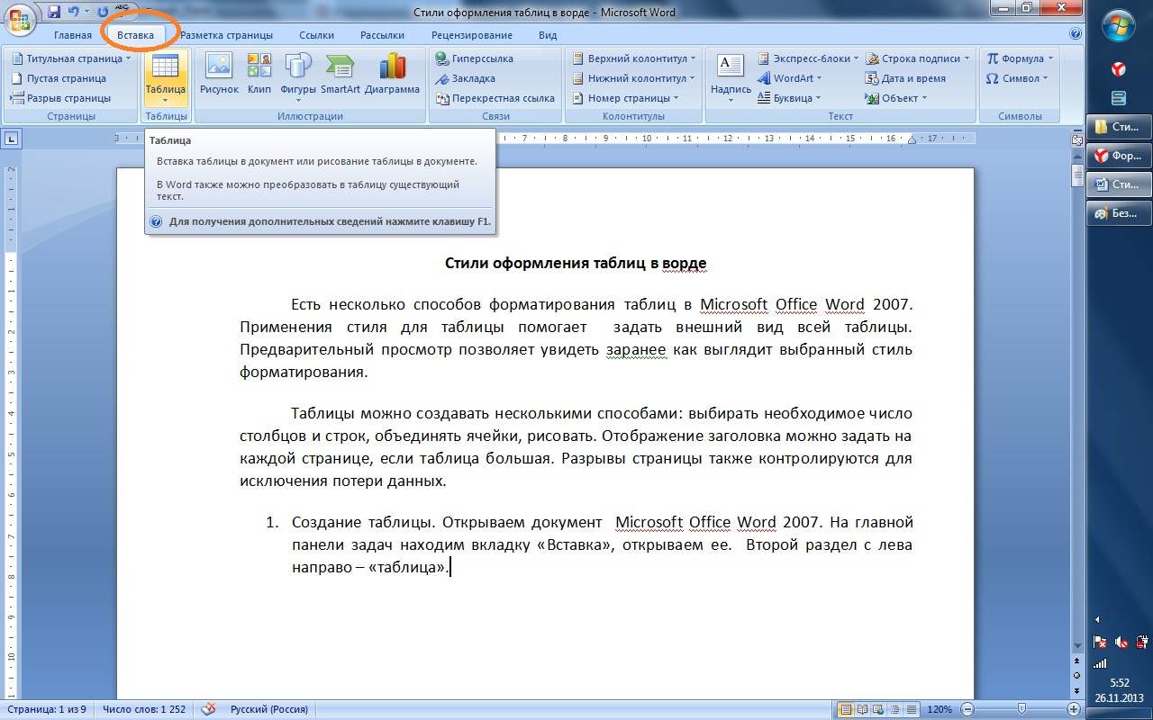
Task: Open the Строка подписи dropdown
Action: click(917, 58)
